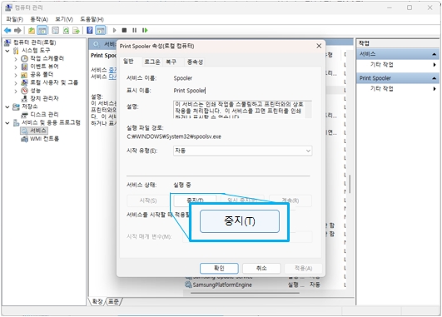Expand the 성능 branch arrow
This screenshot has height=317, width=442.
pos(16,91)
